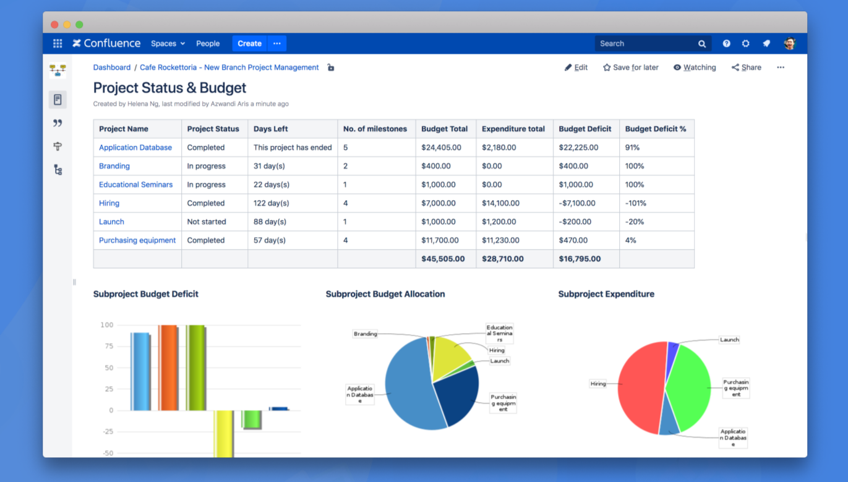The image size is (848, 482).
Task: Toggle Watching on this page
Action: click(x=695, y=67)
